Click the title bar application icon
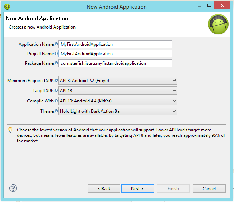 (x=7, y=7)
